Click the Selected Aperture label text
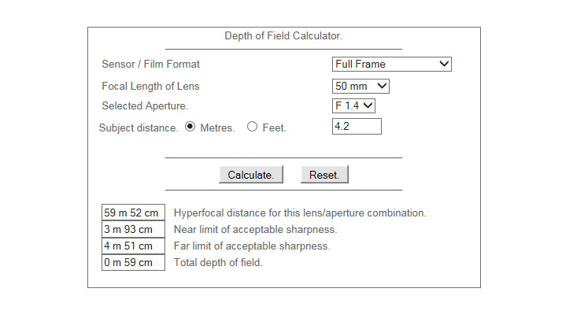573x318 pixels. coord(145,105)
